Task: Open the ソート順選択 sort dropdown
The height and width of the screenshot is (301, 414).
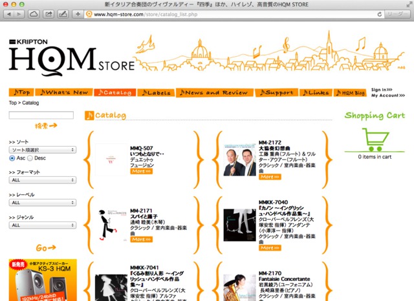Action: (43, 150)
